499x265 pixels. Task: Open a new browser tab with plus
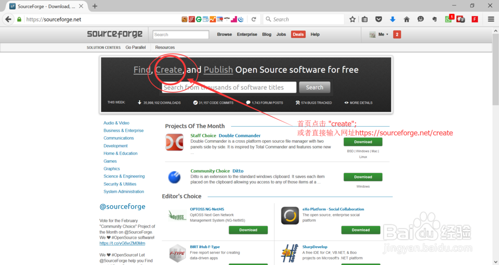(x=94, y=6)
